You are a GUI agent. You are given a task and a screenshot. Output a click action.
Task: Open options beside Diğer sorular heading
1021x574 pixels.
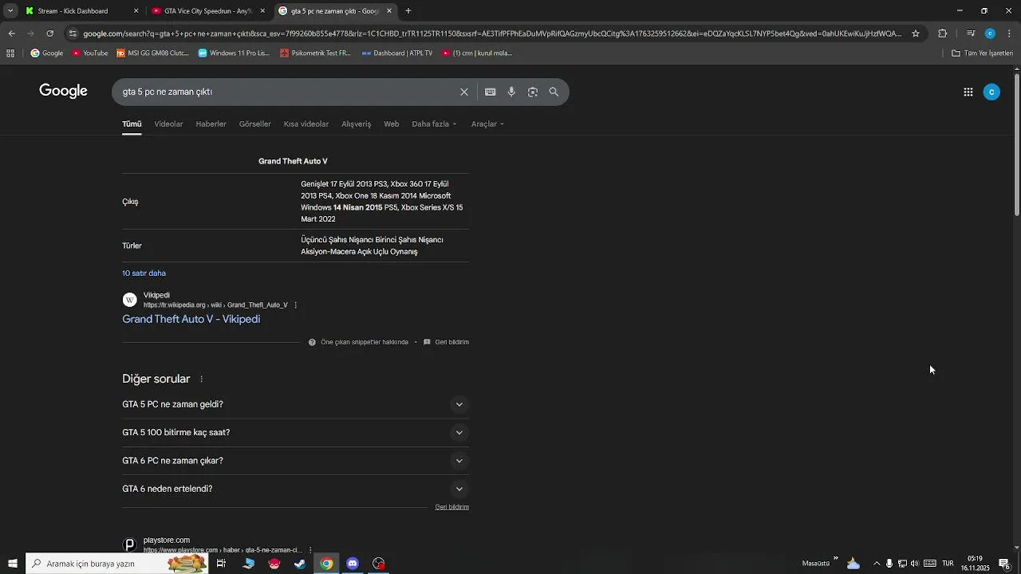201,379
